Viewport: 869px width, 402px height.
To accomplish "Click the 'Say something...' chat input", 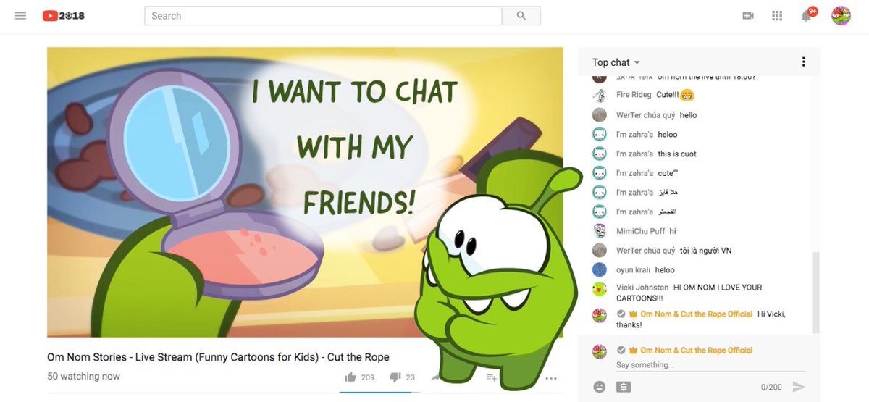I will [710, 365].
